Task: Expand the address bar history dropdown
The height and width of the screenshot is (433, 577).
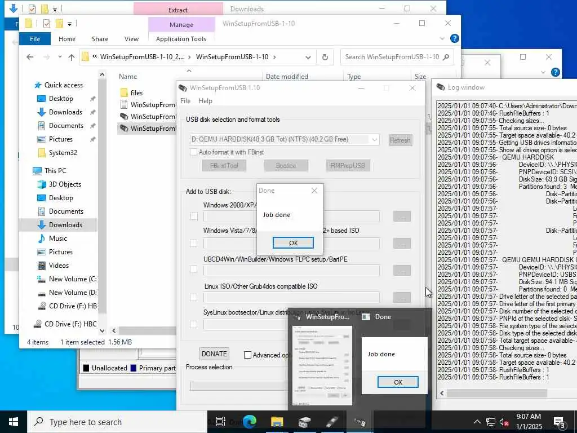Action: click(308, 57)
